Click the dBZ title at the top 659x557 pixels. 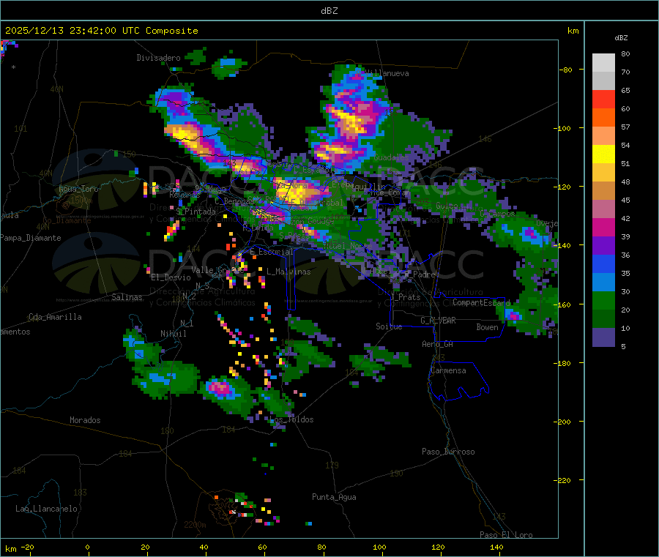click(329, 11)
